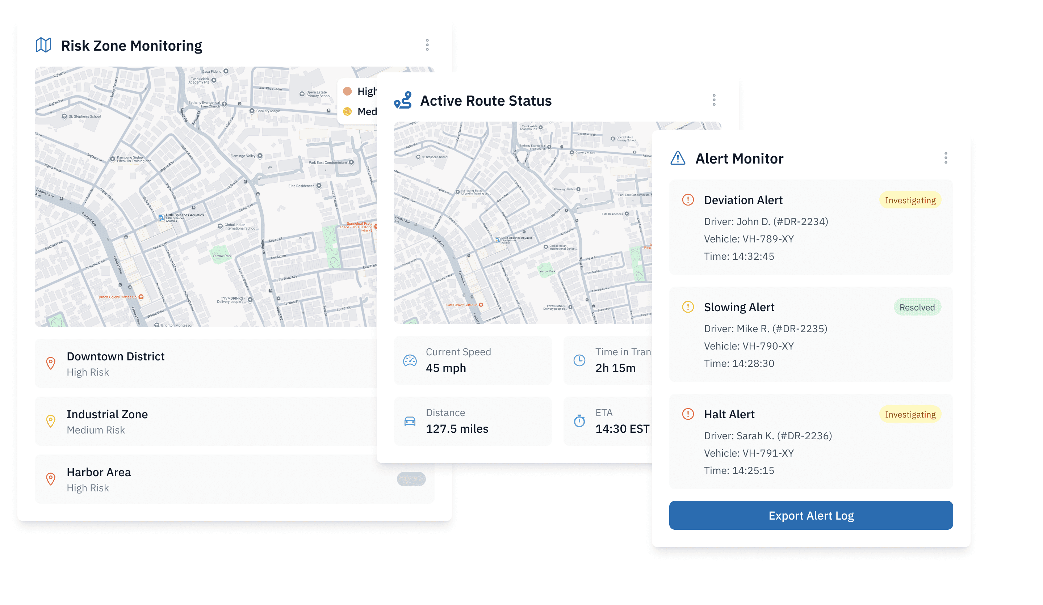This screenshot has height=605, width=1043.
Task: Click the Distance car icon
Action: tap(410, 421)
